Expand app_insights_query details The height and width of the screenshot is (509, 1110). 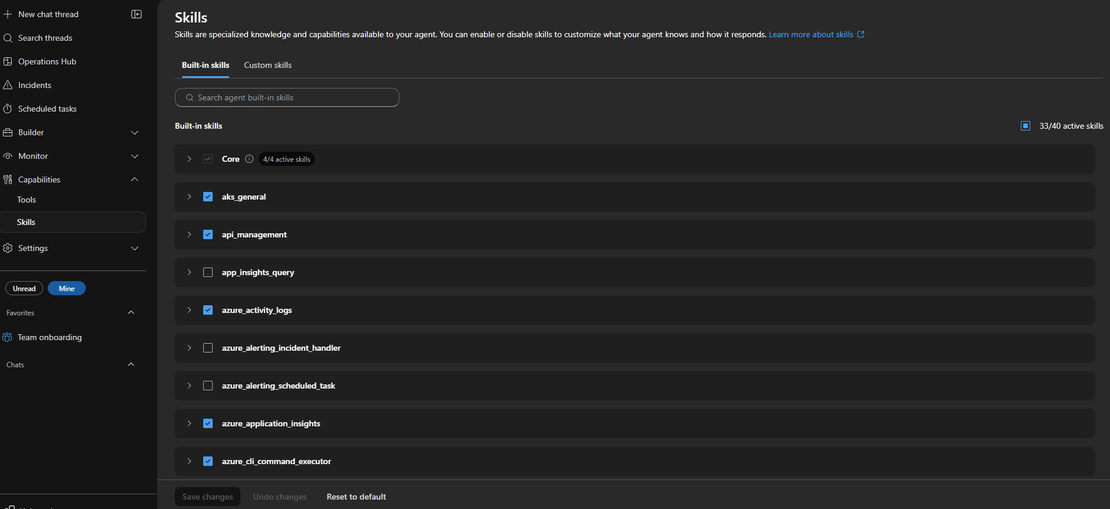189,272
